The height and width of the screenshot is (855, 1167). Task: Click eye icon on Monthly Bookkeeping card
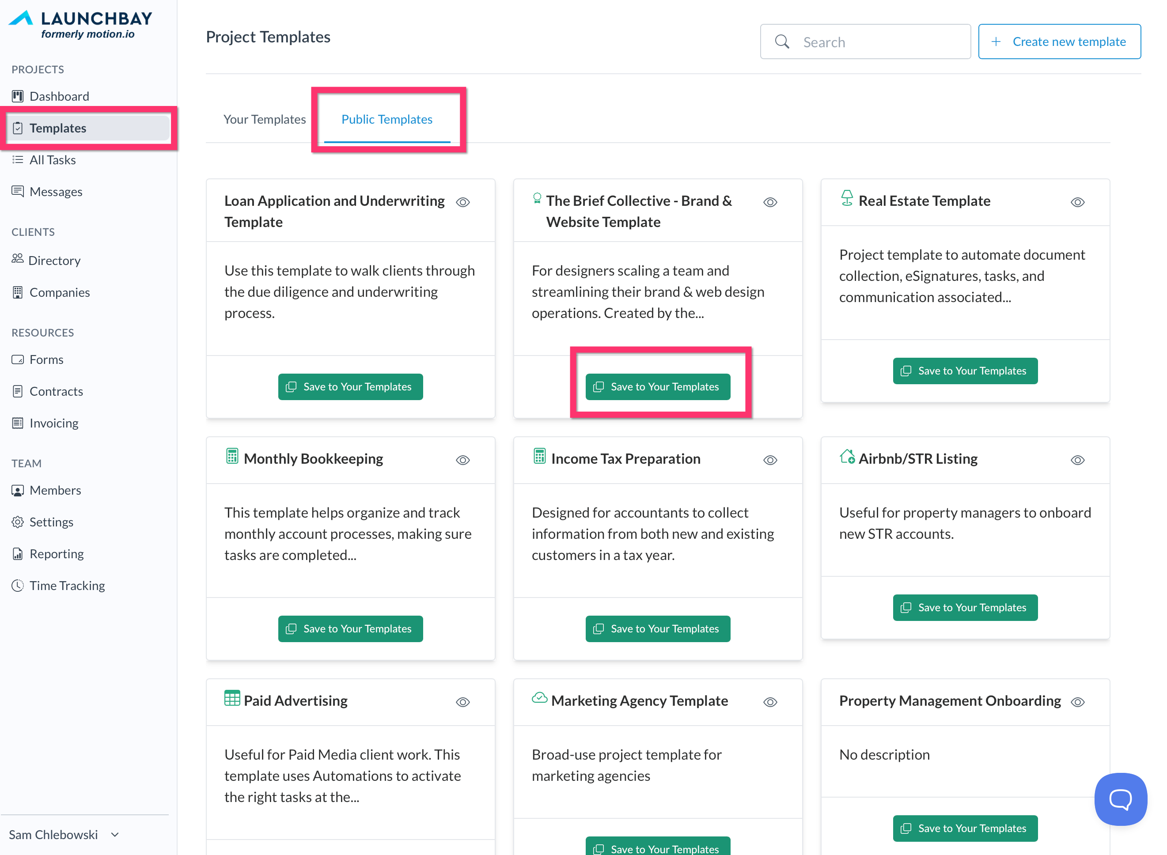point(462,460)
